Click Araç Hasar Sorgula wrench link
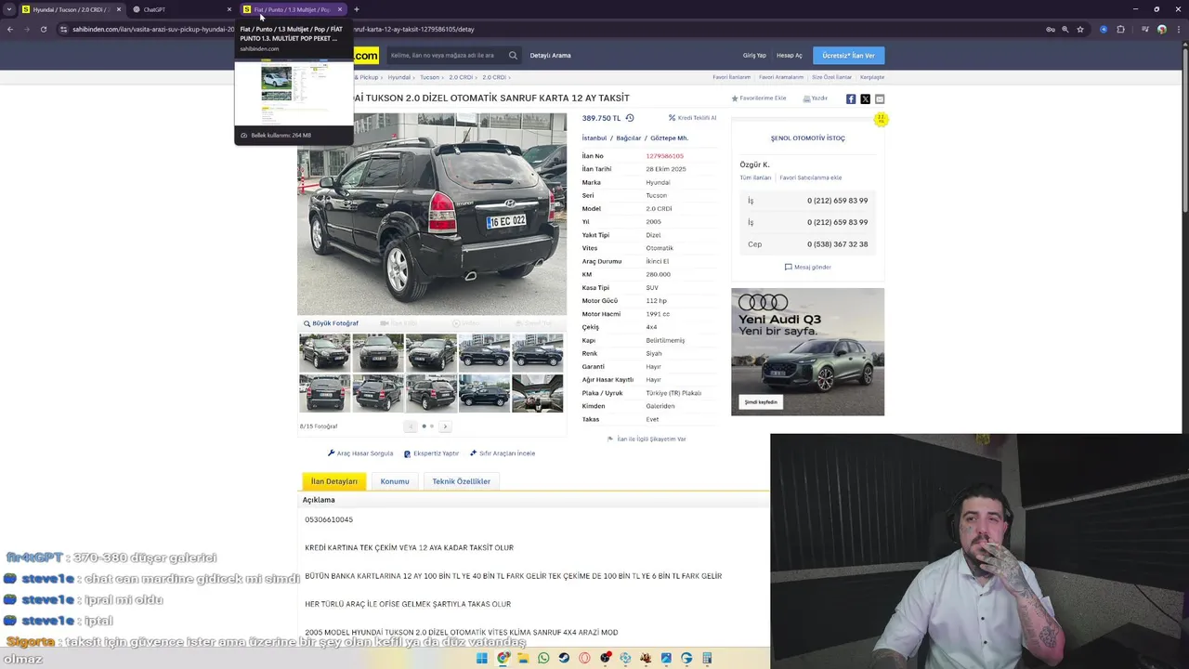The image size is (1189, 669). click(360, 453)
